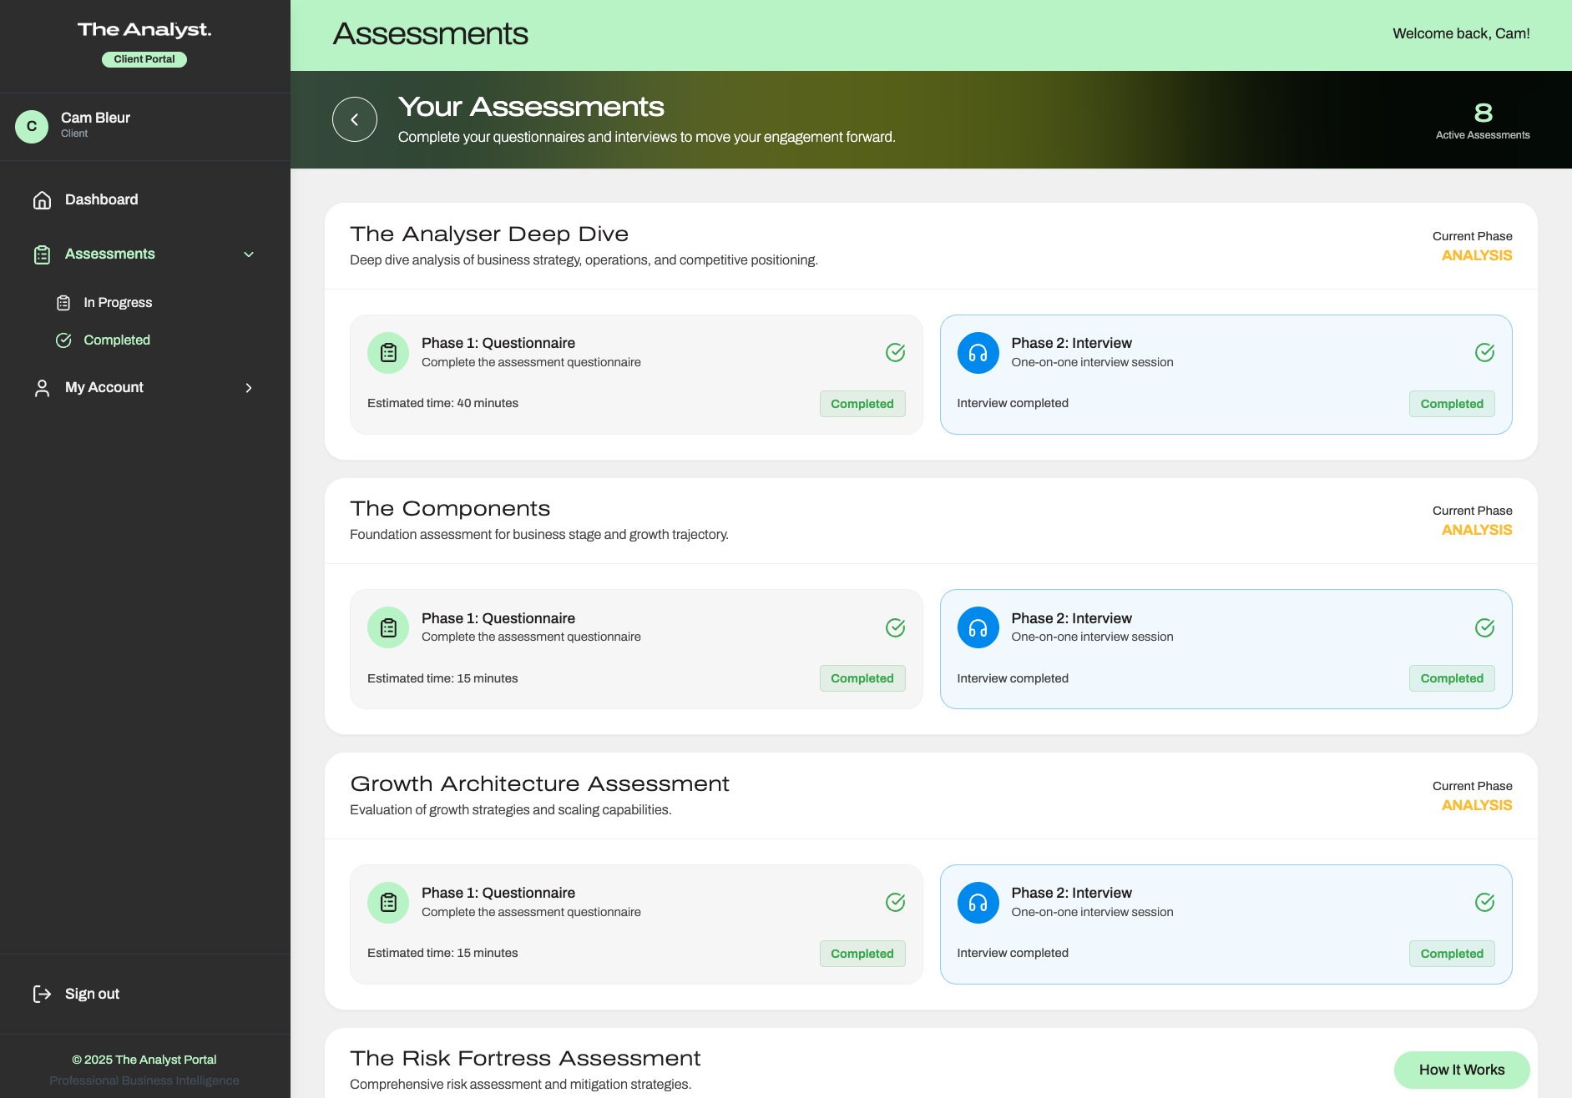Click The Components interview headphones icon
Viewport: 1572px width, 1098px height.
coord(978,627)
